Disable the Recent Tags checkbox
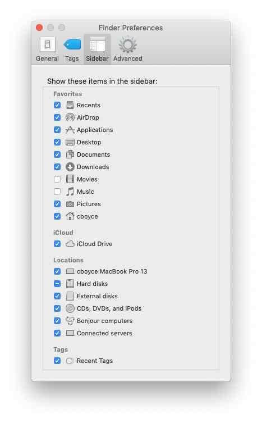 57,361
